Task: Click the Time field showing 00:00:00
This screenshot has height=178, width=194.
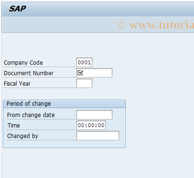Action: coord(91,125)
